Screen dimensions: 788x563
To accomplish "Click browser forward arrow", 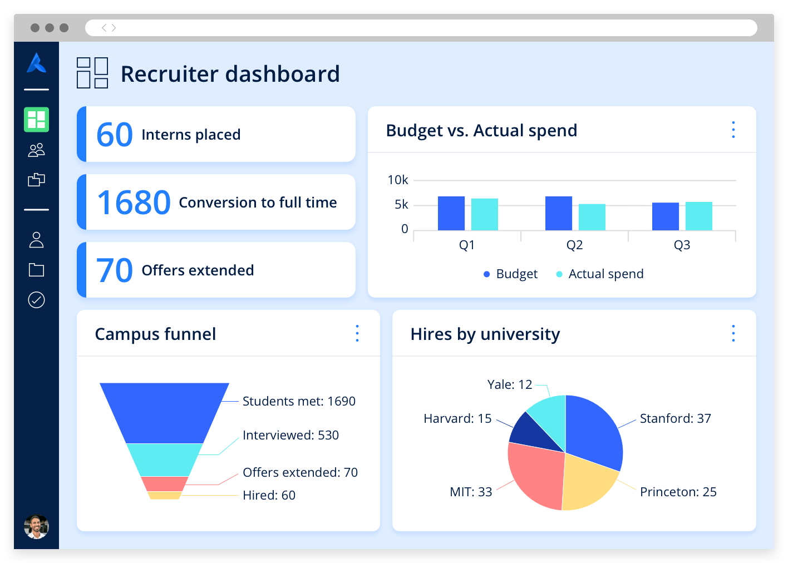I will [x=114, y=28].
